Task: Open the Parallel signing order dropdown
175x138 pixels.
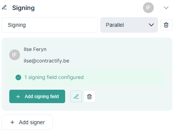Action: (129, 25)
